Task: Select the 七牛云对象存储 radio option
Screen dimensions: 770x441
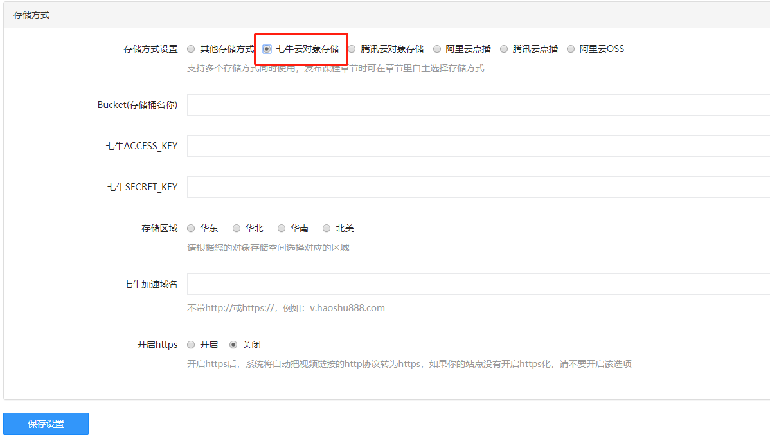Action: pyautogui.click(x=267, y=49)
